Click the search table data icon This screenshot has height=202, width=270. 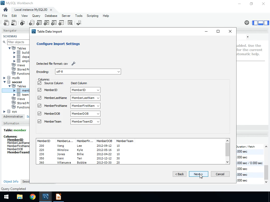coord(70,23)
